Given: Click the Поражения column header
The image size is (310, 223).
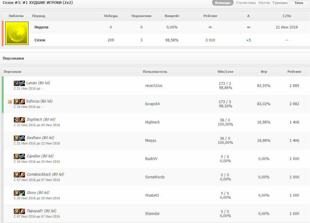Looking at the screenshot, I should (141, 16).
